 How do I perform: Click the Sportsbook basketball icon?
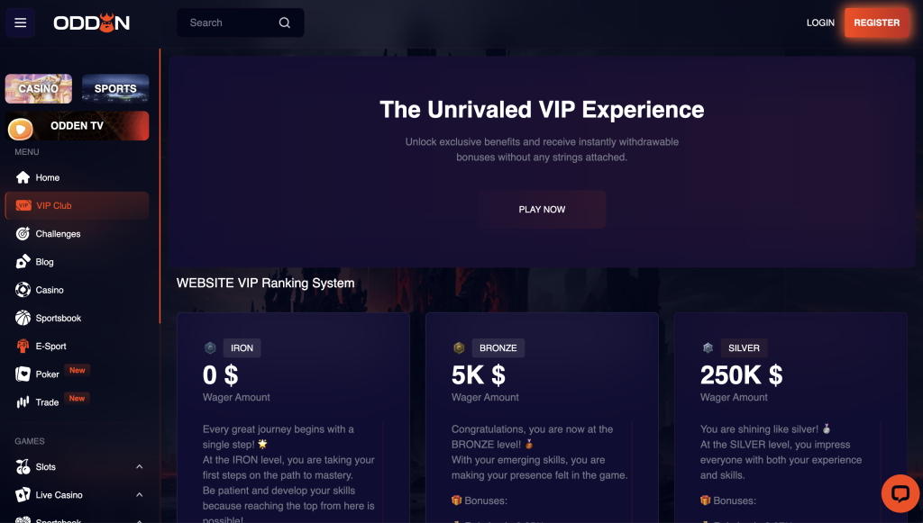pyautogui.click(x=23, y=318)
